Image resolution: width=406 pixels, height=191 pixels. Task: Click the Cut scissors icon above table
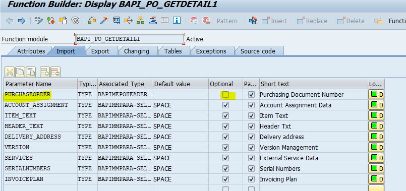tap(10, 72)
